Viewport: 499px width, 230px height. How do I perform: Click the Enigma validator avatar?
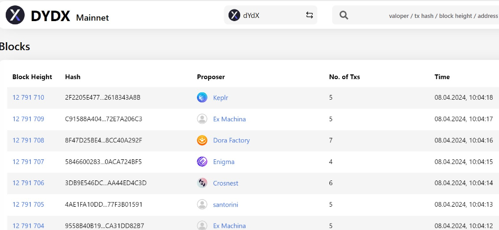click(x=202, y=161)
